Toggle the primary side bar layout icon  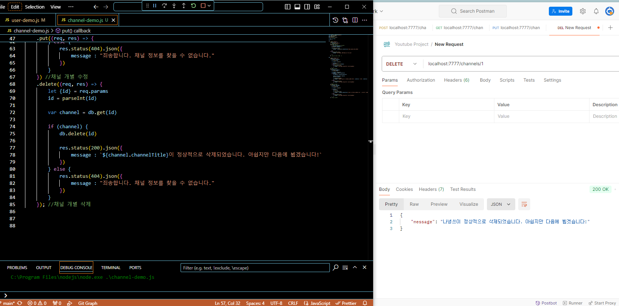coord(288,7)
